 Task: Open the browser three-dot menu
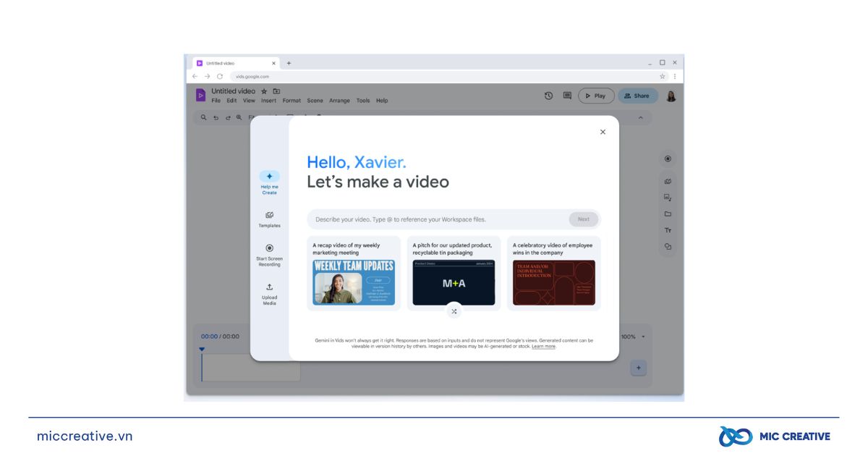pyautogui.click(x=675, y=76)
